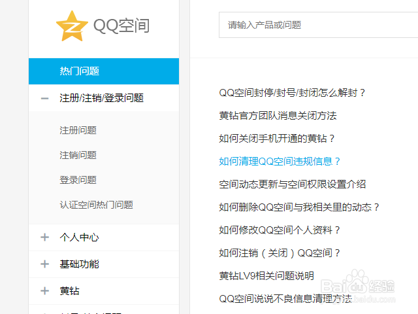Open link 黄钻官方团队消息关闭方法
Image resolution: width=418 pixels, height=314 pixels.
[x=278, y=116]
